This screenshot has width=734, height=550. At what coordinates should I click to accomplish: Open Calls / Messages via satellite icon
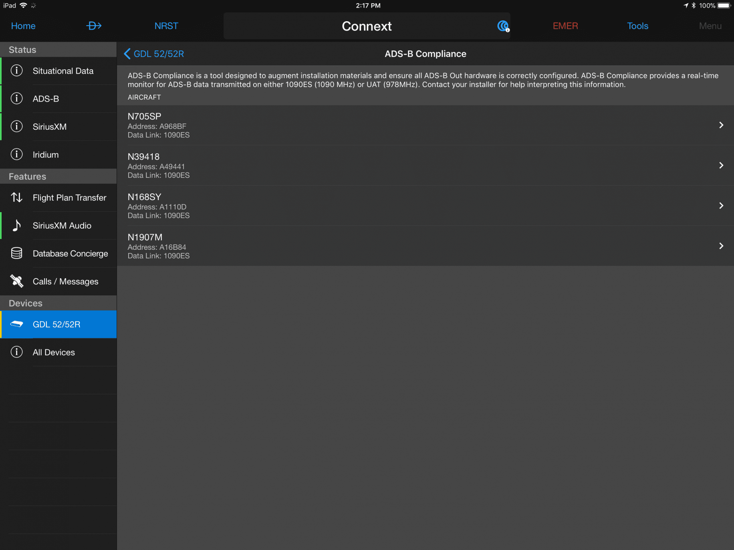coord(16,281)
